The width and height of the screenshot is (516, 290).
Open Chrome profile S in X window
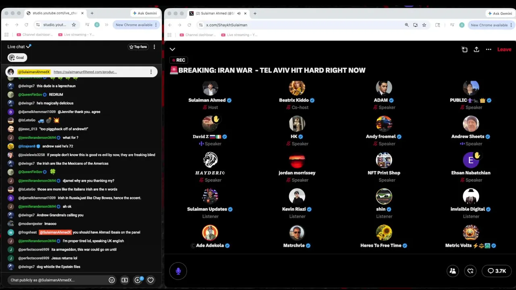click(x=462, y=25)
